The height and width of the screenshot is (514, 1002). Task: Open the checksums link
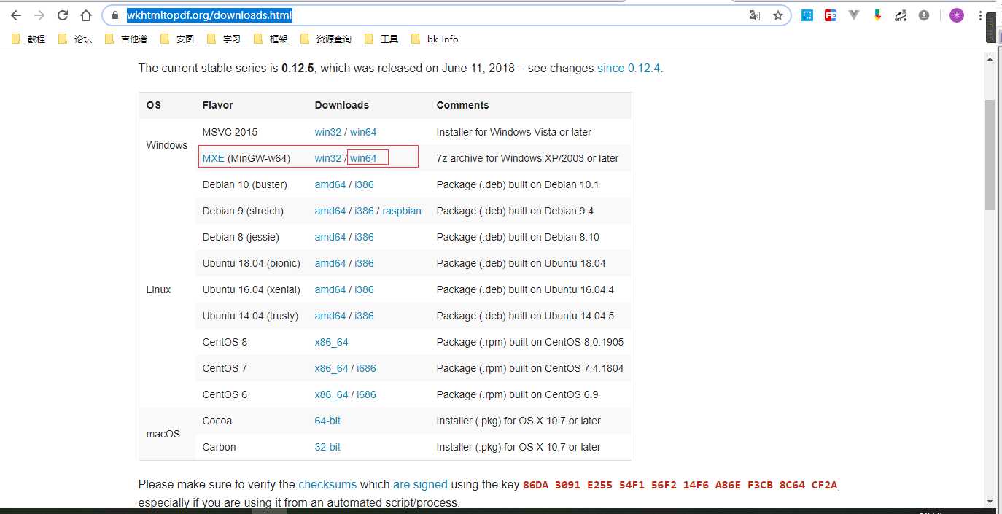click(327, 484)
